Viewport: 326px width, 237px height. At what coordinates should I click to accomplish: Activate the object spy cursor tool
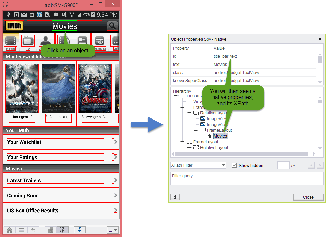(61, 230)
